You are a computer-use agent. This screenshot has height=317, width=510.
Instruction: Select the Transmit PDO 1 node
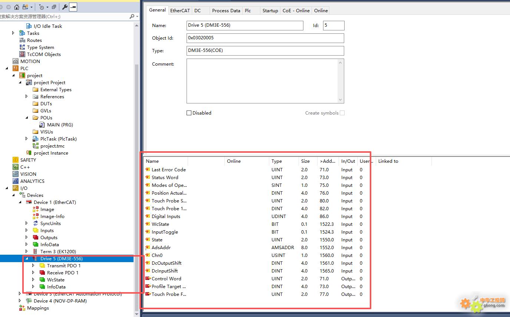[x=63, y=265]
